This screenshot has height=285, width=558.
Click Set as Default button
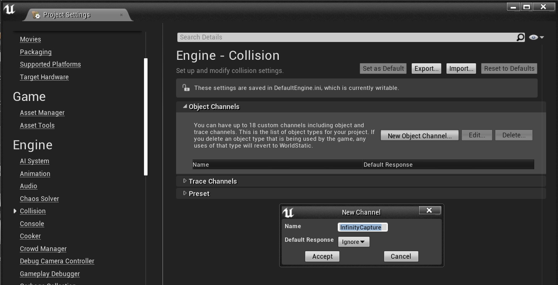[x=384, y=69]
